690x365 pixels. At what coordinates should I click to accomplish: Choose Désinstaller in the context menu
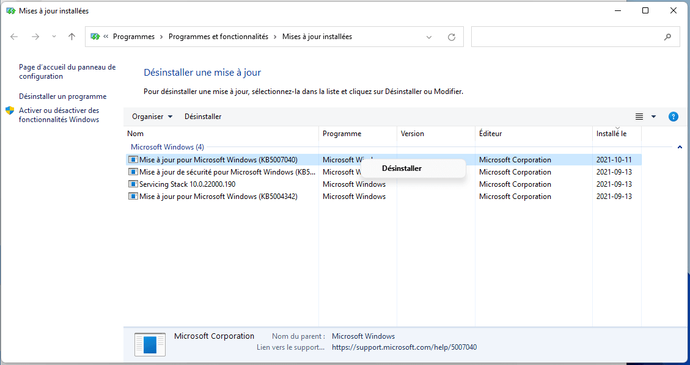(x=413, y=168)
